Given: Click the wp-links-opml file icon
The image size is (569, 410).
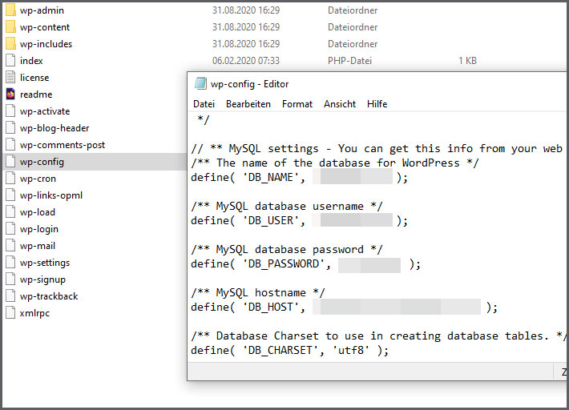Looking at the screenshot, I should tap(11, 195).
